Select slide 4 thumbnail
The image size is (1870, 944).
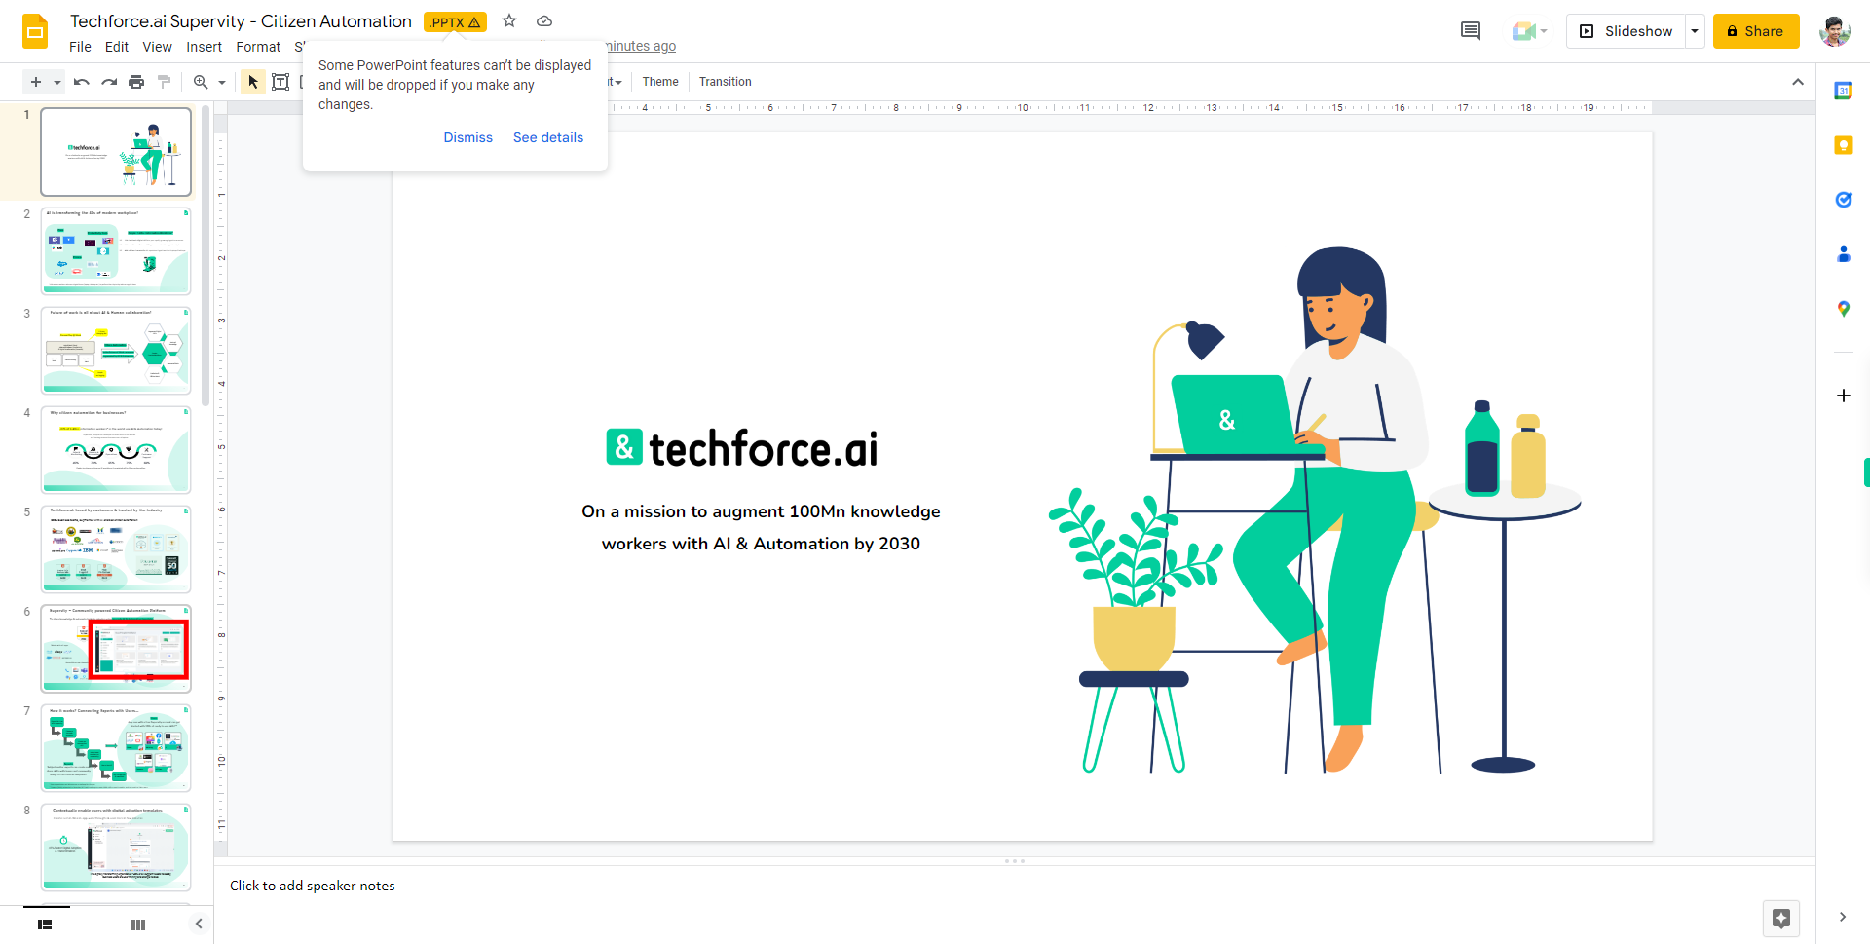click(x=116, y=450)
